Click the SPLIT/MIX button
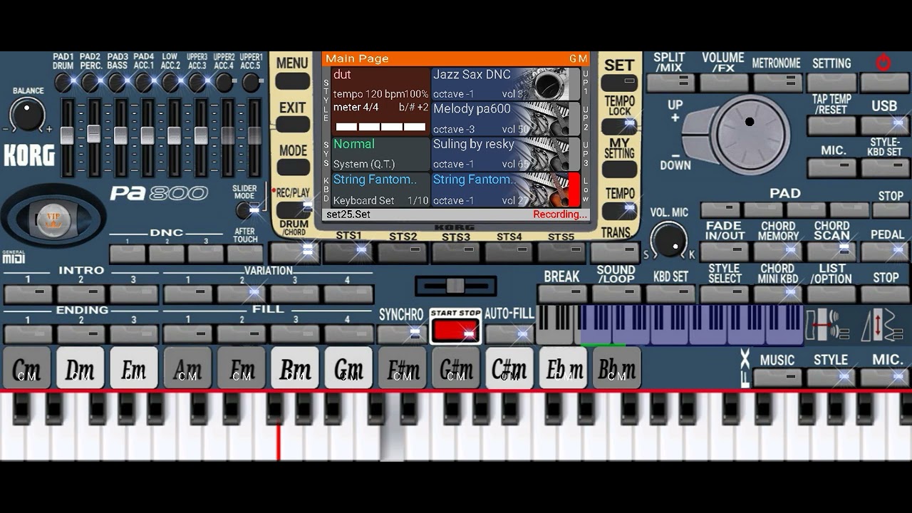Image resolution: width=912 pixels, height=513 pixels. (670, 83)
